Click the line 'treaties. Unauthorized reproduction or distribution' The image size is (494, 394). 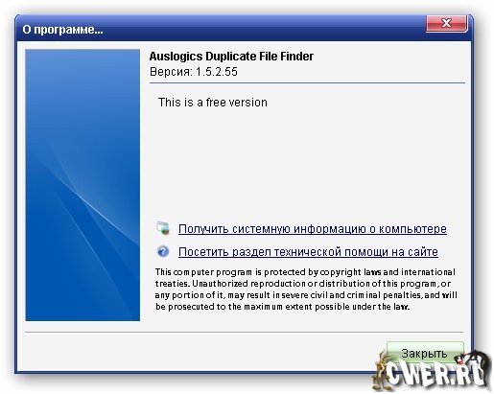point(303,284)
